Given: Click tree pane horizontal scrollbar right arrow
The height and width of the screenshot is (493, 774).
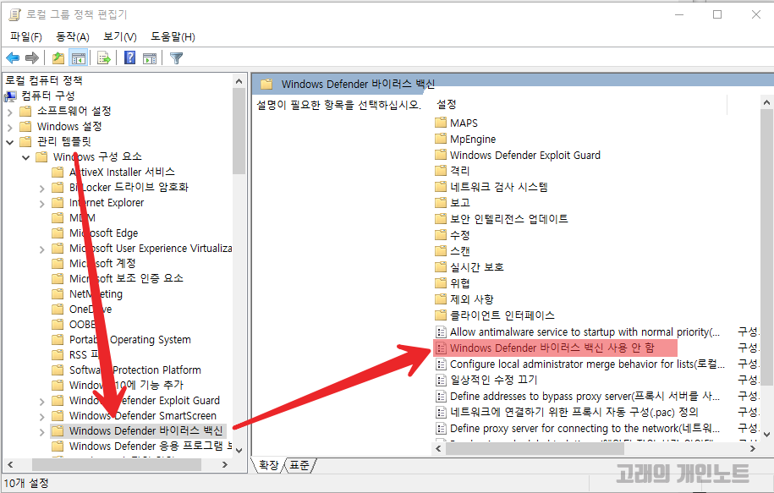Looking at the screenshot, I should 225,464.
